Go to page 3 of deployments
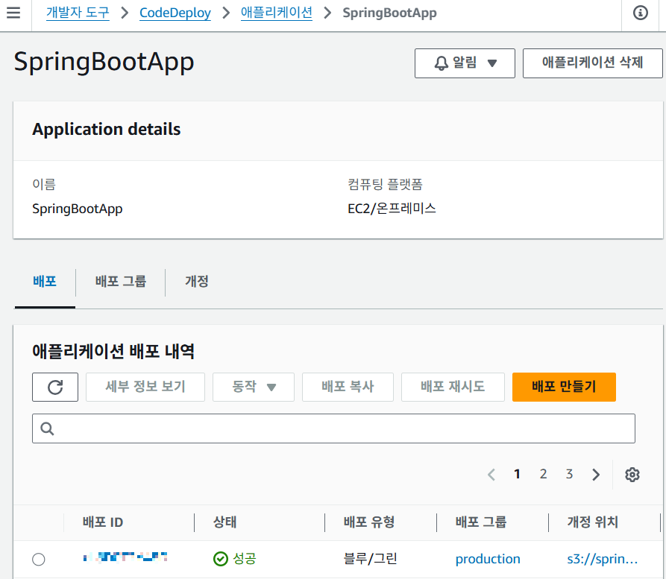The height and width of the screenshot is (579, 666). (x=569, y=474)
